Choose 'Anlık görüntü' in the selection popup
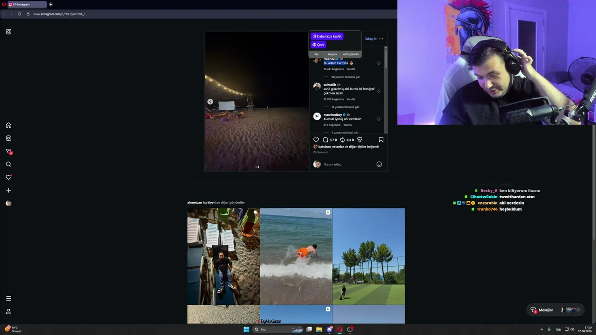The height and width of the screenshot is (335, 596). (x=351, y=54)
